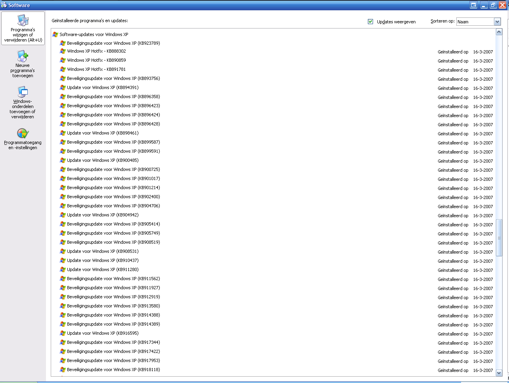Click the vertical scrollbar thumb
The width and height of the screenshot is (509, 383).
pos(499,238)
